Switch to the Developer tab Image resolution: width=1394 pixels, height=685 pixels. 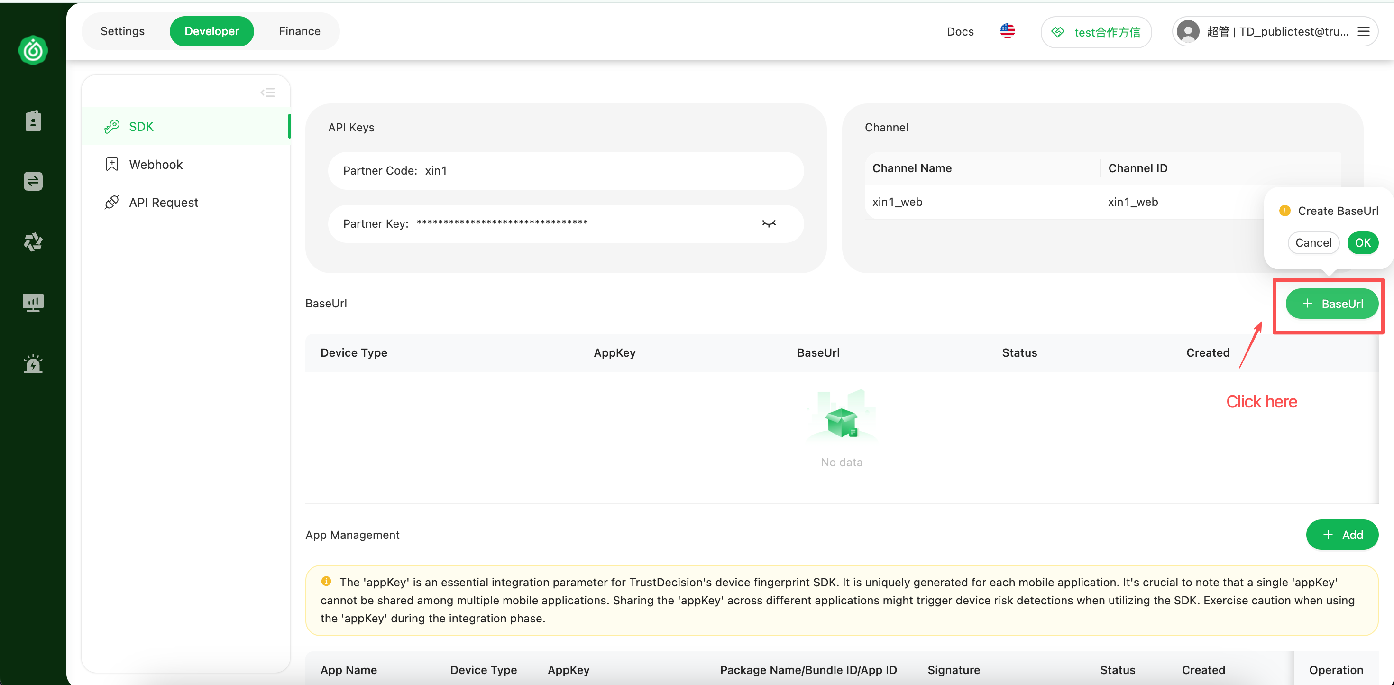[211, 31]
